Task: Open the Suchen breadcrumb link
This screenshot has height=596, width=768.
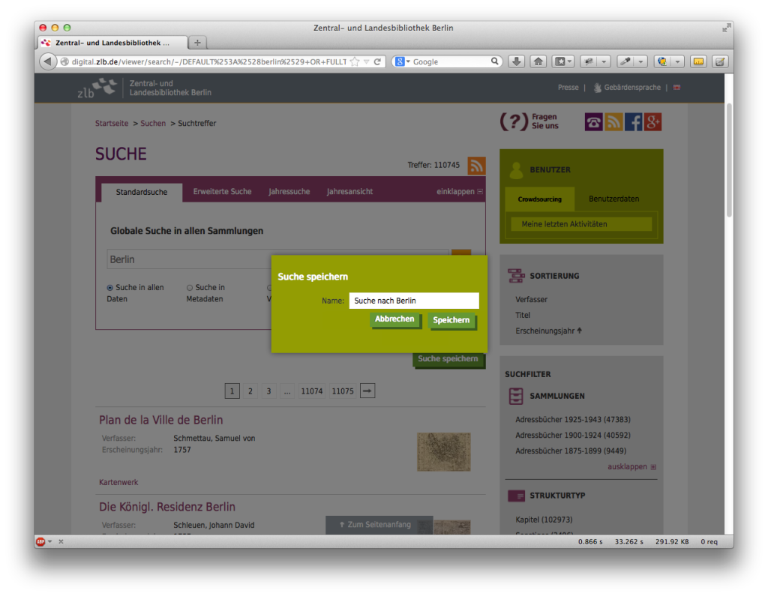Action: (153, 124)
